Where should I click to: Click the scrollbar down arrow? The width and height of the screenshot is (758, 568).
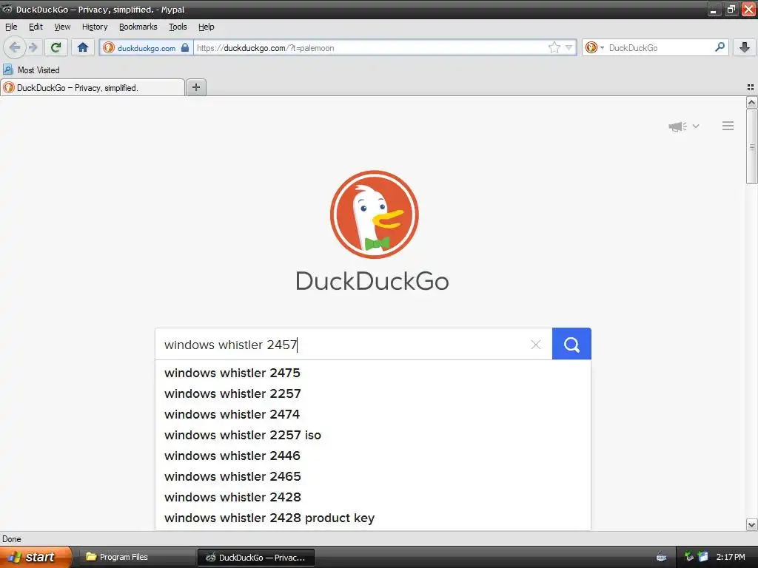click(x=751, y=524)
